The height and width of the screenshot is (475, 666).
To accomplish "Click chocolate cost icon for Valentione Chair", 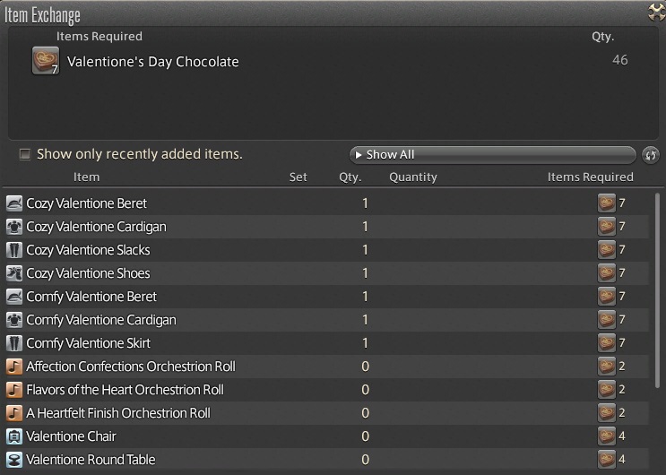I will tap(607, 436).
